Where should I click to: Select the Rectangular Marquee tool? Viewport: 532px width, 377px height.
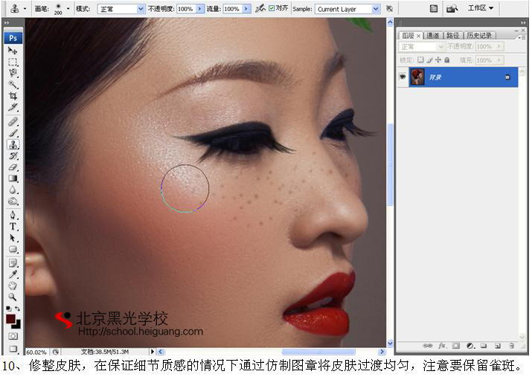pos(13,62)
